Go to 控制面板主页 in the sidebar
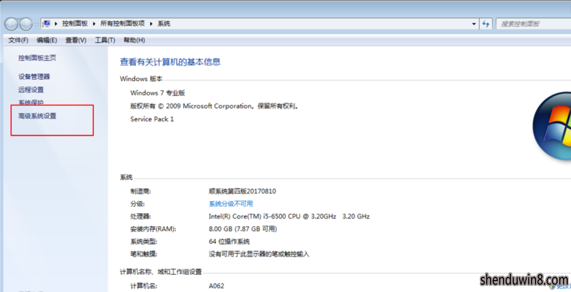Viewport: 571px width, 292px height. [x=37, y=58]
